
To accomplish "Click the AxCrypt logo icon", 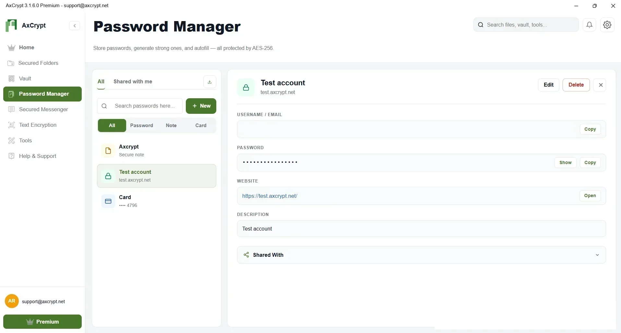I will [x=11, y=25].
